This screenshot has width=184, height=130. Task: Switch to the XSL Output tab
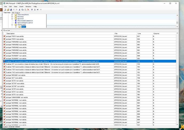pos(16,13)
